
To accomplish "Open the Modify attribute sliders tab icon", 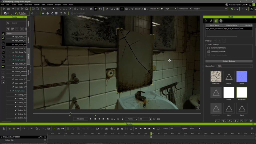I will 206,21.
